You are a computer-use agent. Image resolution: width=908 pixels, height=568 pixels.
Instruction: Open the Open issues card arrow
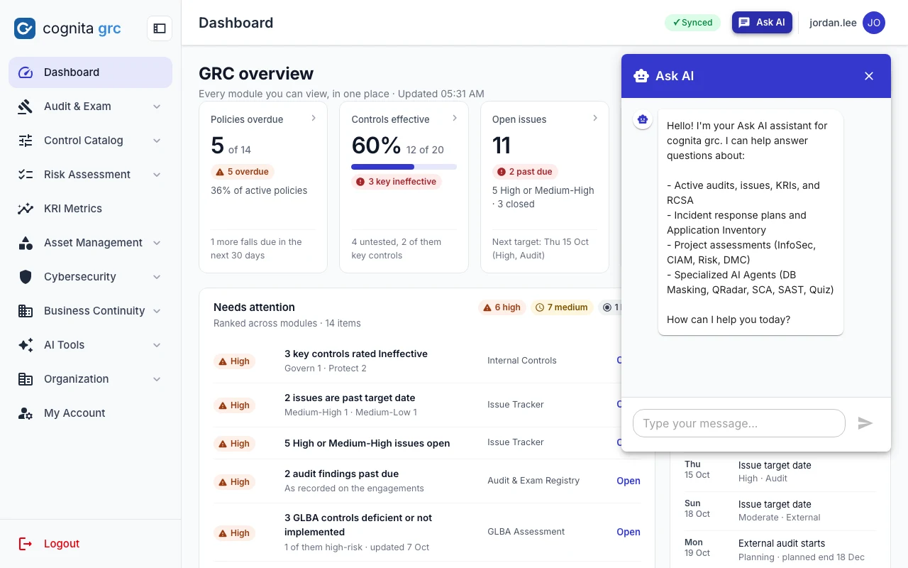coord(595,118)
